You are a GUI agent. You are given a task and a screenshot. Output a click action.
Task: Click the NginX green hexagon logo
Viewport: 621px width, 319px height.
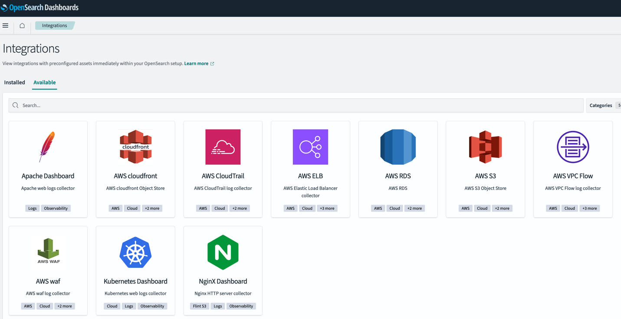(223, 252)
